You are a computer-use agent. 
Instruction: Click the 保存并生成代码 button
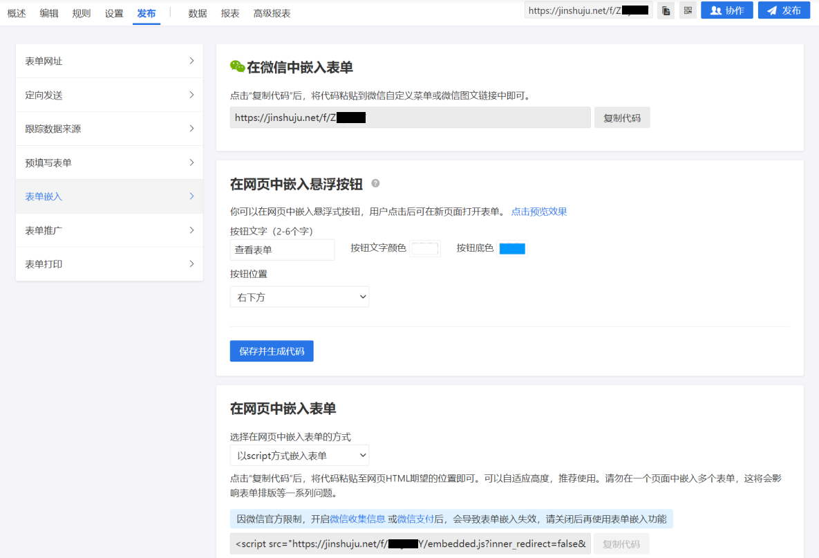tap(272, 351)
